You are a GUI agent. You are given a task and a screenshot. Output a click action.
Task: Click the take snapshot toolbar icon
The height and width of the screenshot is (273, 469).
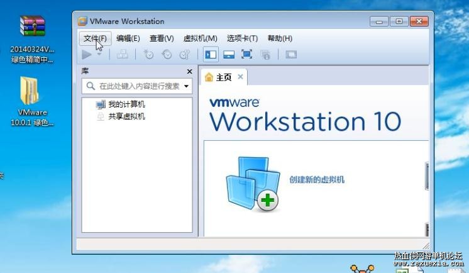(x=148, y=55)
